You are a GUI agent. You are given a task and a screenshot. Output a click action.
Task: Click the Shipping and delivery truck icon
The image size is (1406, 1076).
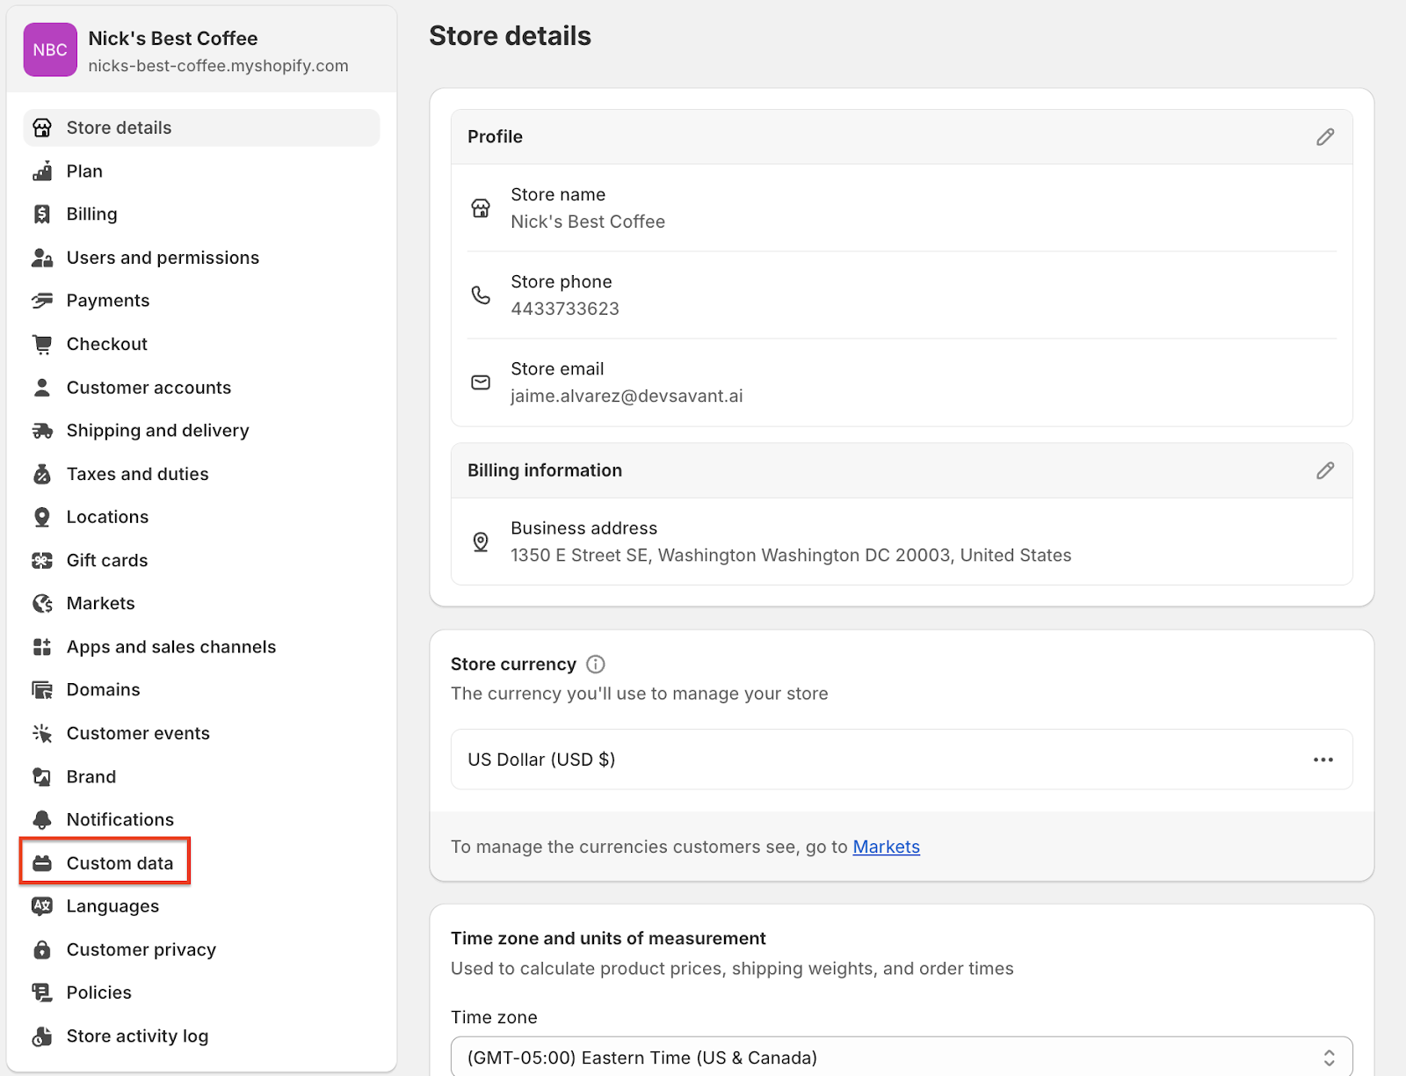pos(42,431)
